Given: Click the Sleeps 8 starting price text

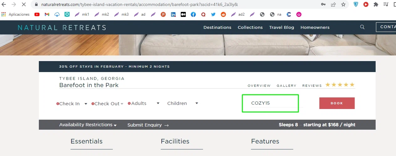Looking at the screenshot, I should coord(317,125).
